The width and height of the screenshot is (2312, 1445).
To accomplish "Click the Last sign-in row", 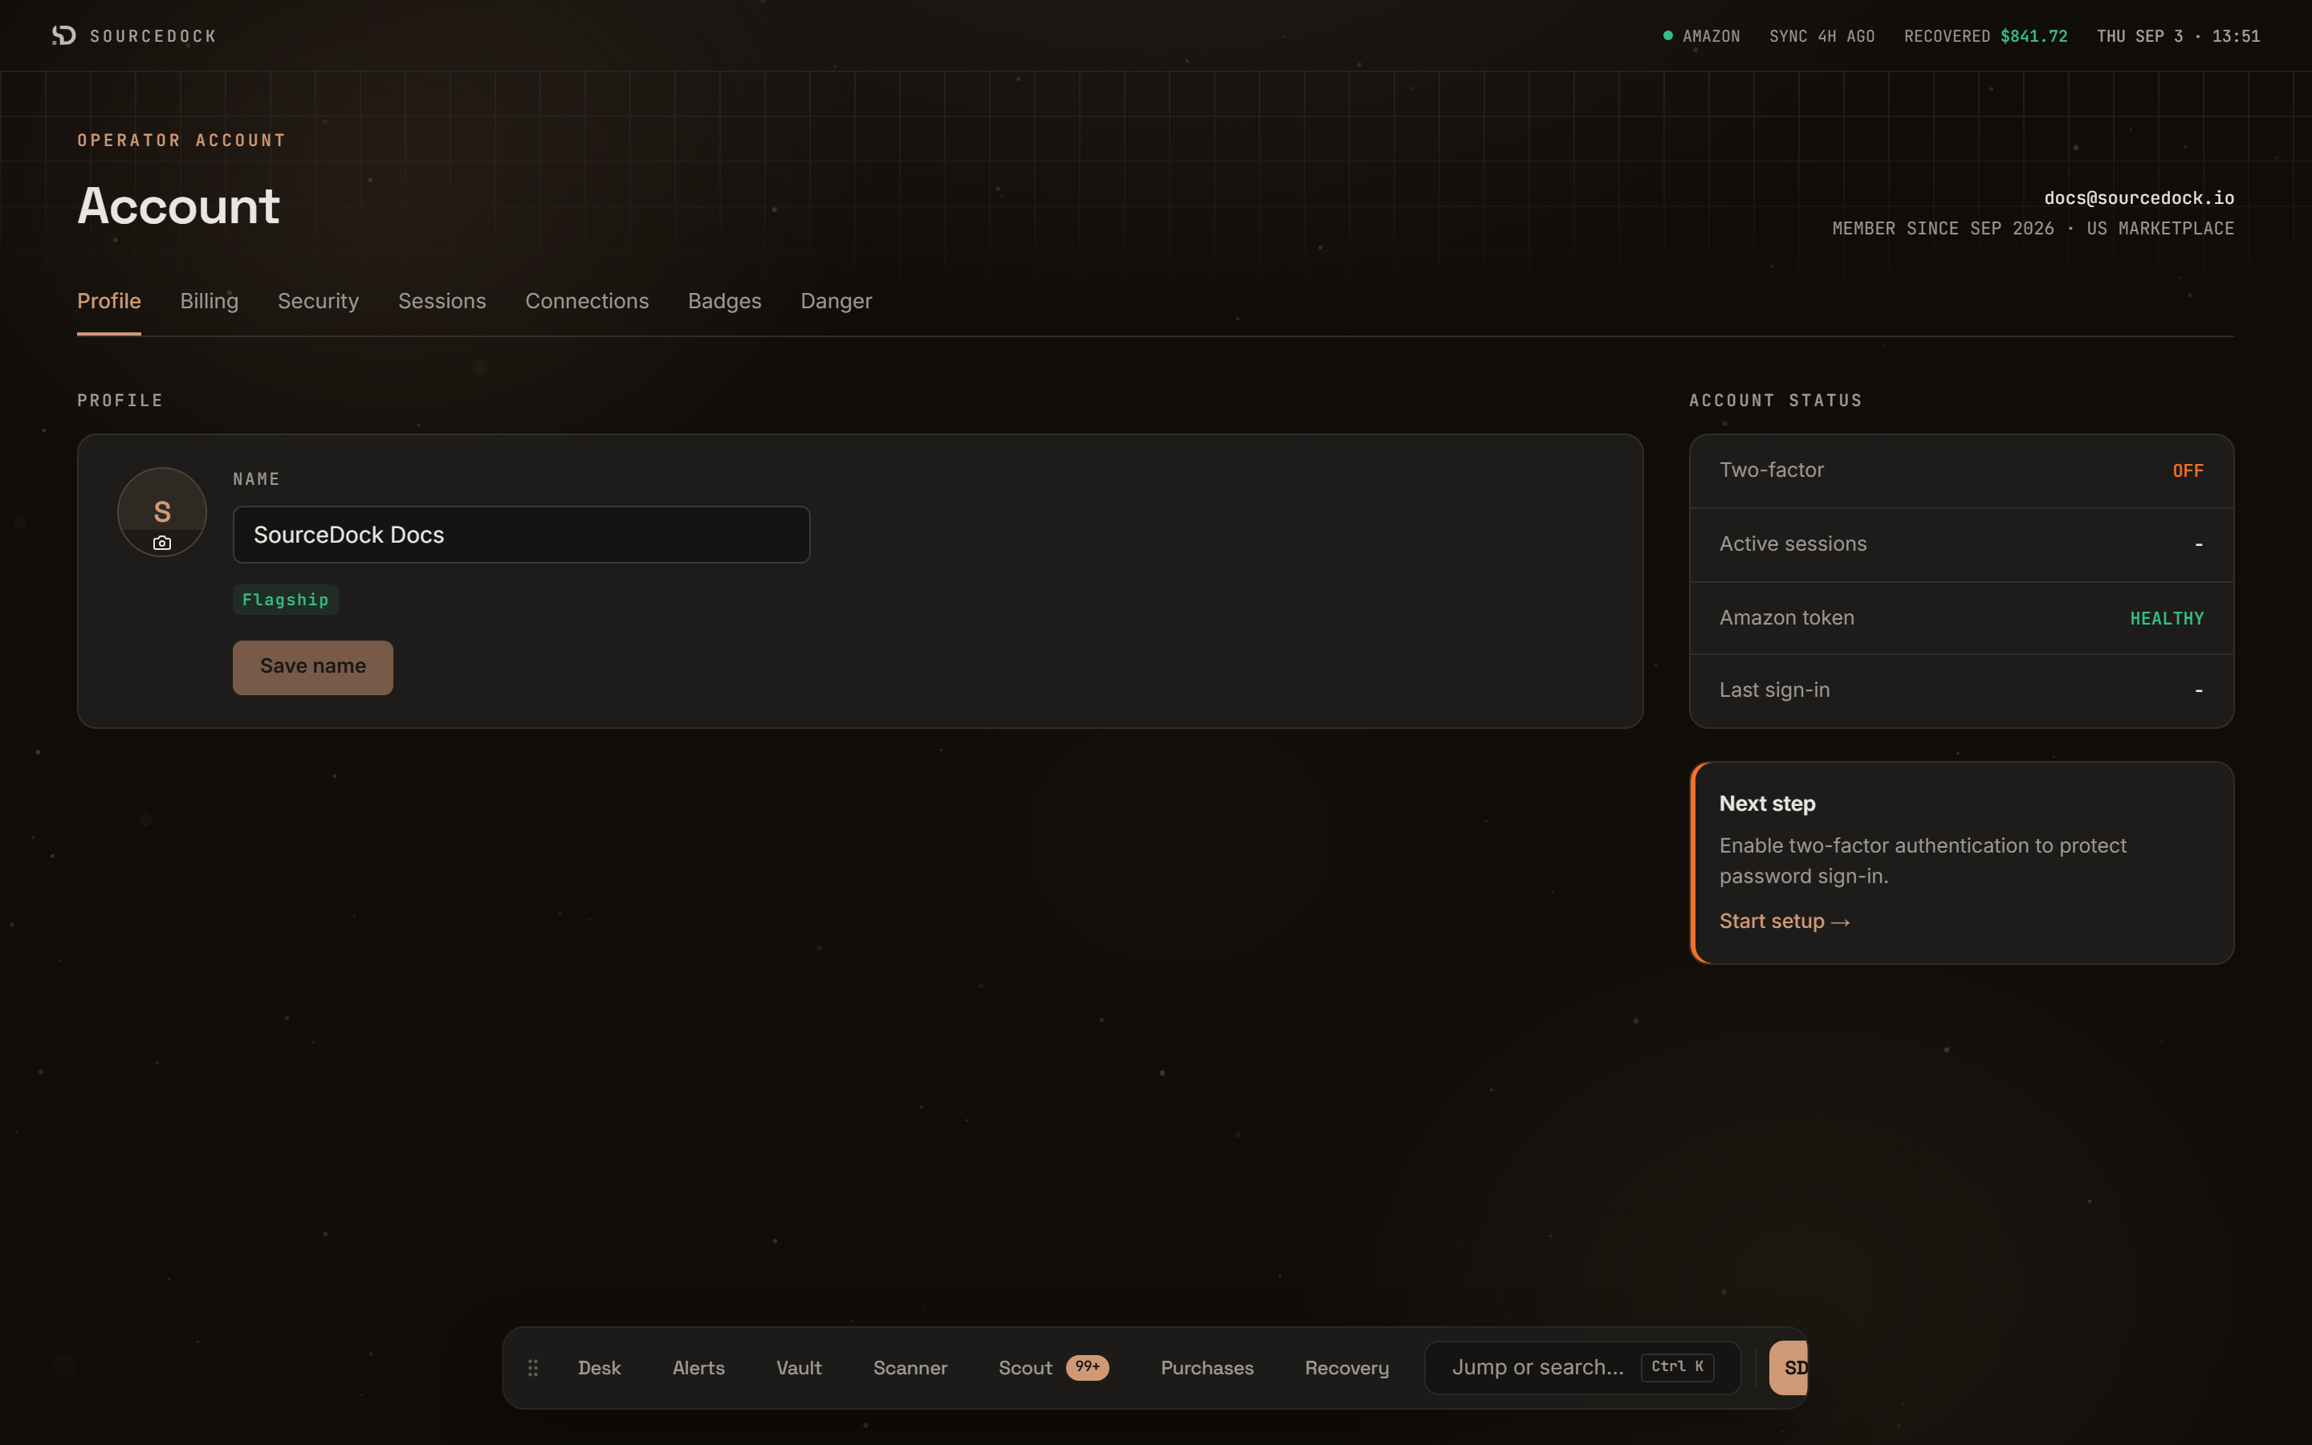I will (x=1961, y=690).
